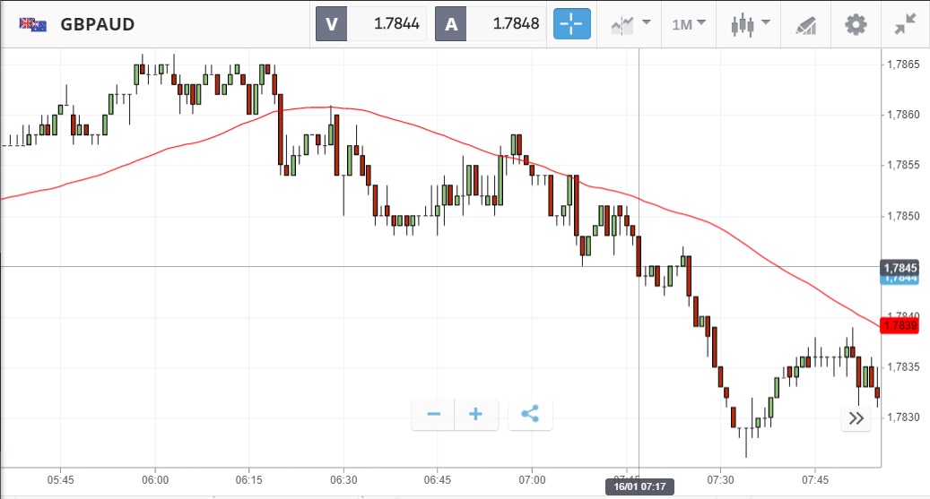
Task: Click the V sell price button
Action: pos(369,24)
